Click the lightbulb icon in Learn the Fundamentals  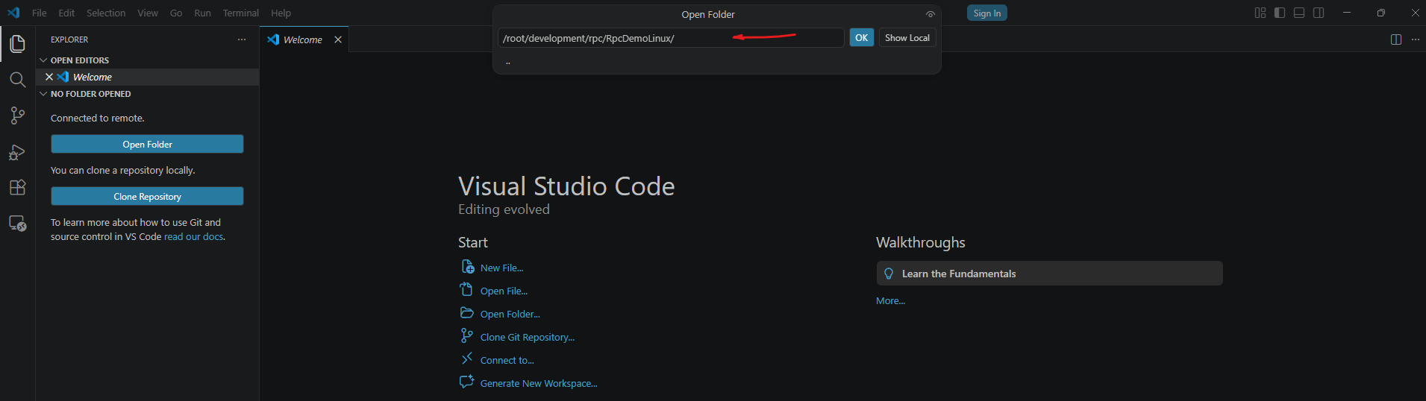pyautogui.click(x=889, y=274)
